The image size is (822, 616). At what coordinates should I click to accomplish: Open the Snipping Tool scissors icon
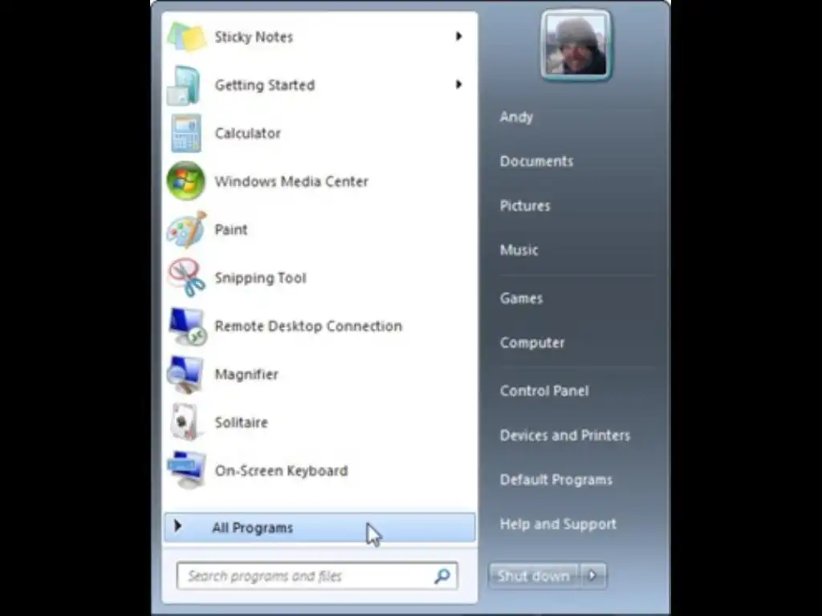[x=186, y=278]
